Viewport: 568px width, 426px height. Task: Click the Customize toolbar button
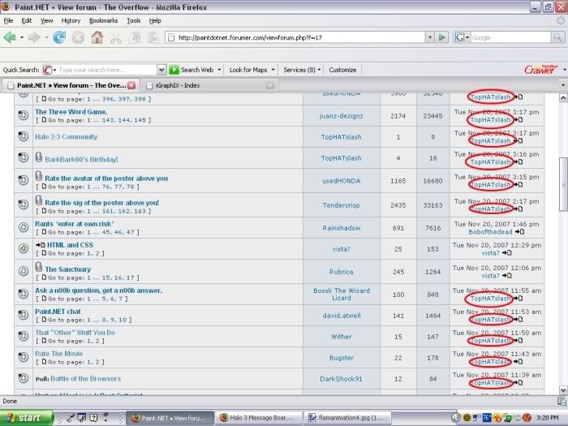[x=342, y=70]
